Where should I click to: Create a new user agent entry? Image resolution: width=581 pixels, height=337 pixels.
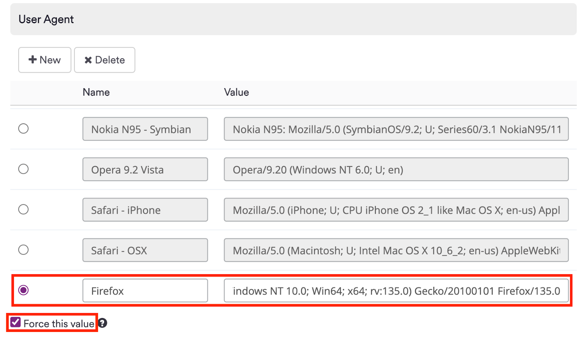coord(44,60)
